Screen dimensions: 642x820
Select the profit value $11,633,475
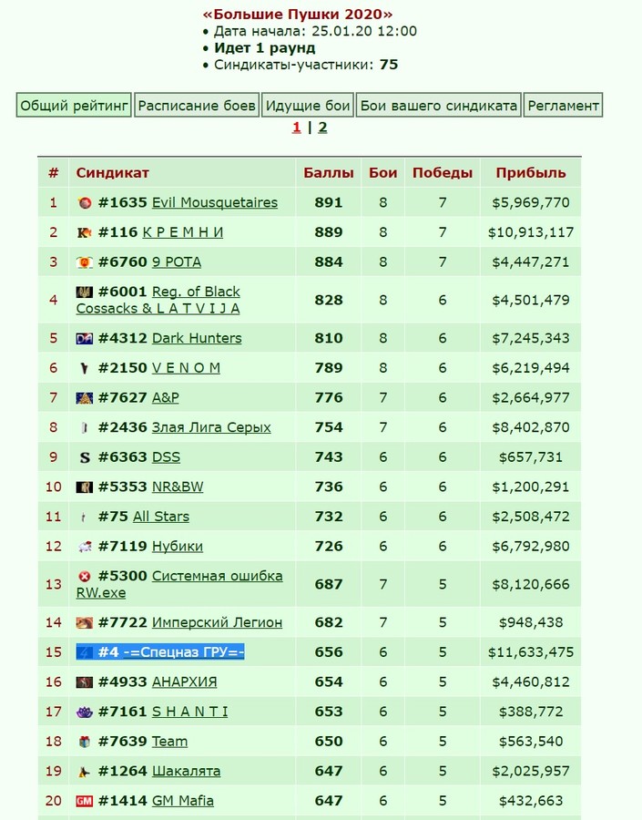click(531, 652)
